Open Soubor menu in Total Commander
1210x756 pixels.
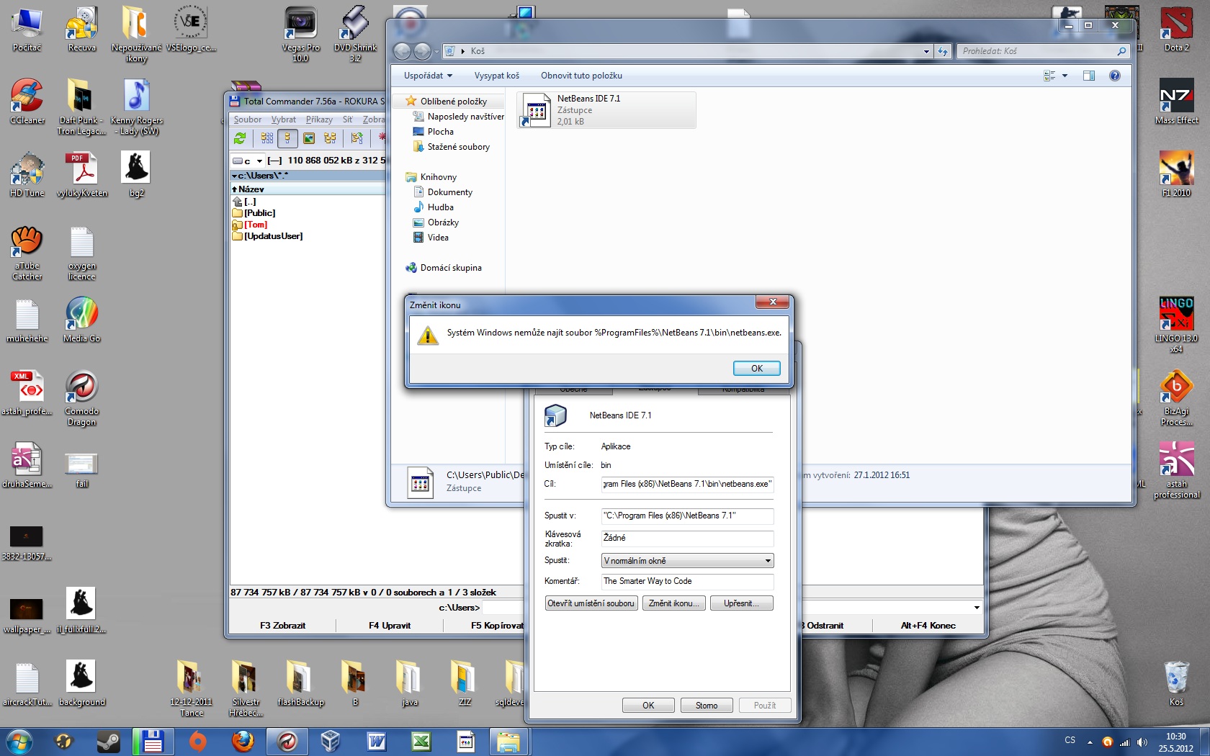pyautogui.click(x=248, y=120)
